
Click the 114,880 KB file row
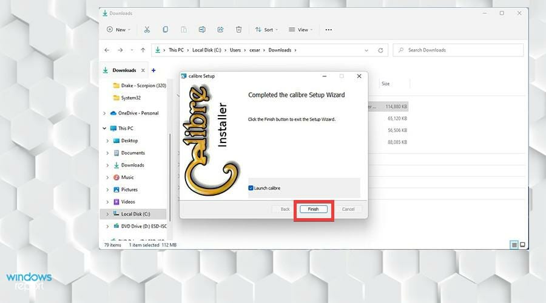pos(388,107)
